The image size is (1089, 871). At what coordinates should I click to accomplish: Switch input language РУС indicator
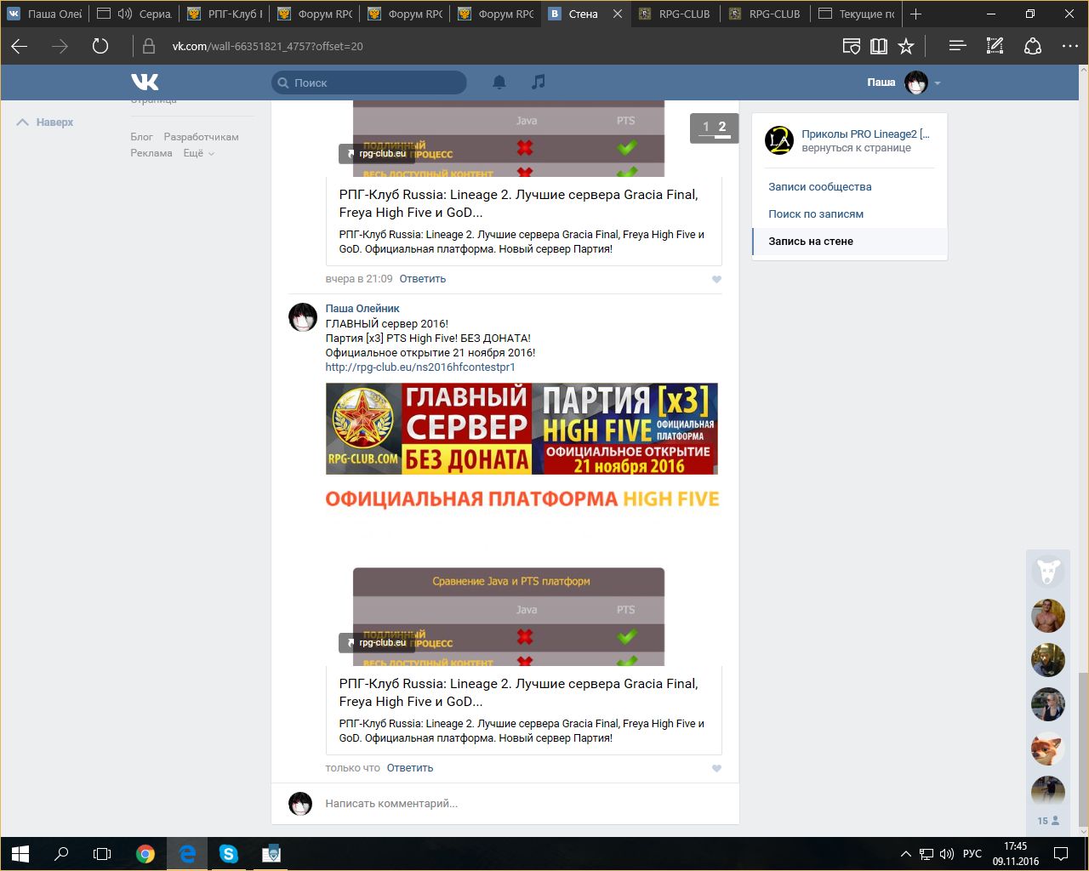pyautogui.click(x=972, y=854)
